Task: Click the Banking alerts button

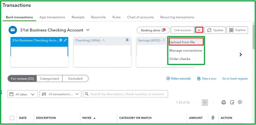Action: [153, 30]
